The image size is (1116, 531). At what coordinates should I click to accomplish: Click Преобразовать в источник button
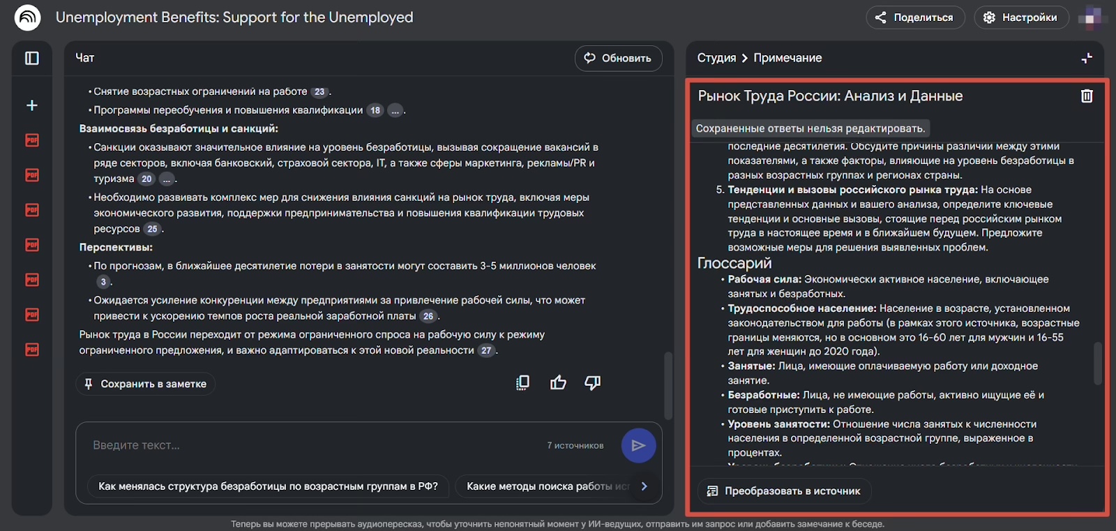click(785, 491)
